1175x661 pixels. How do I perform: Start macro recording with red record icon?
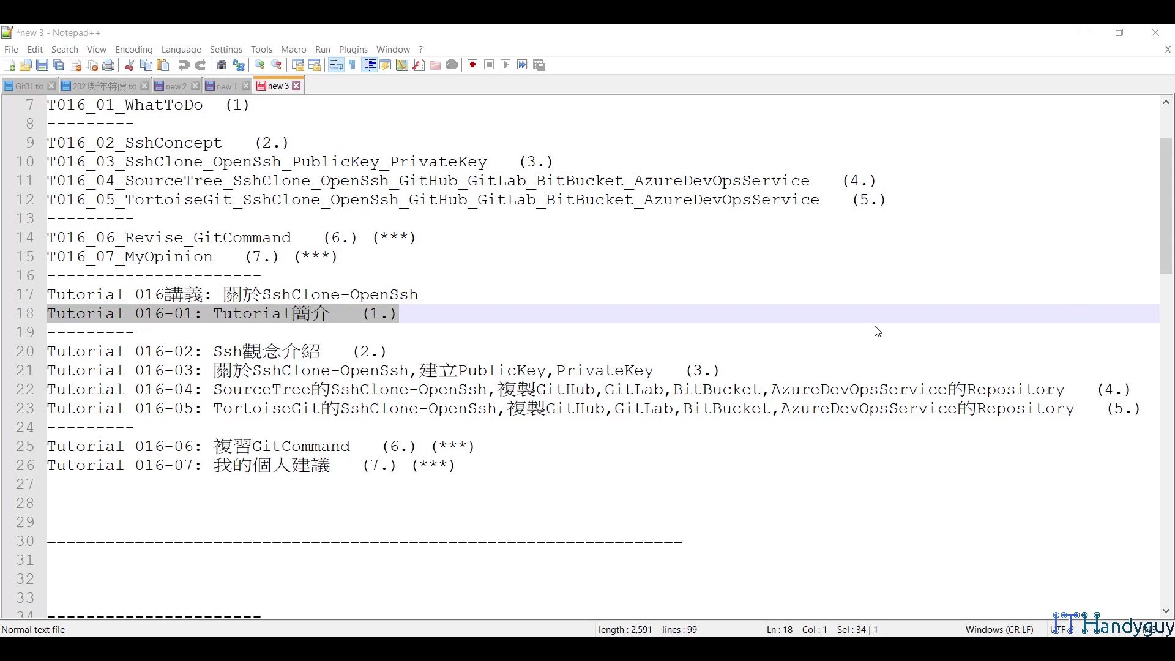point(472,65)
